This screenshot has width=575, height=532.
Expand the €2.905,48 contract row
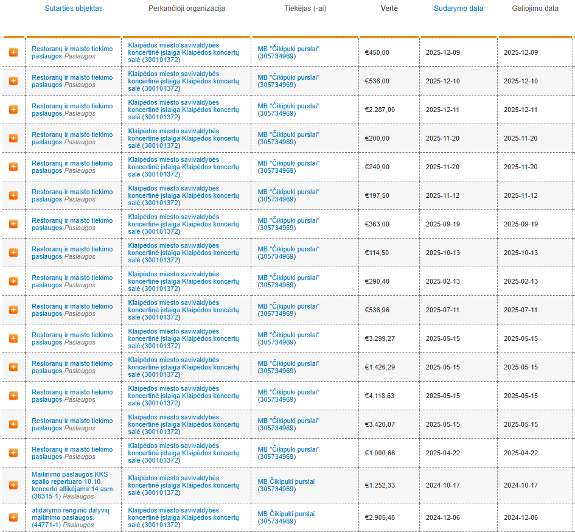point(13,517)
